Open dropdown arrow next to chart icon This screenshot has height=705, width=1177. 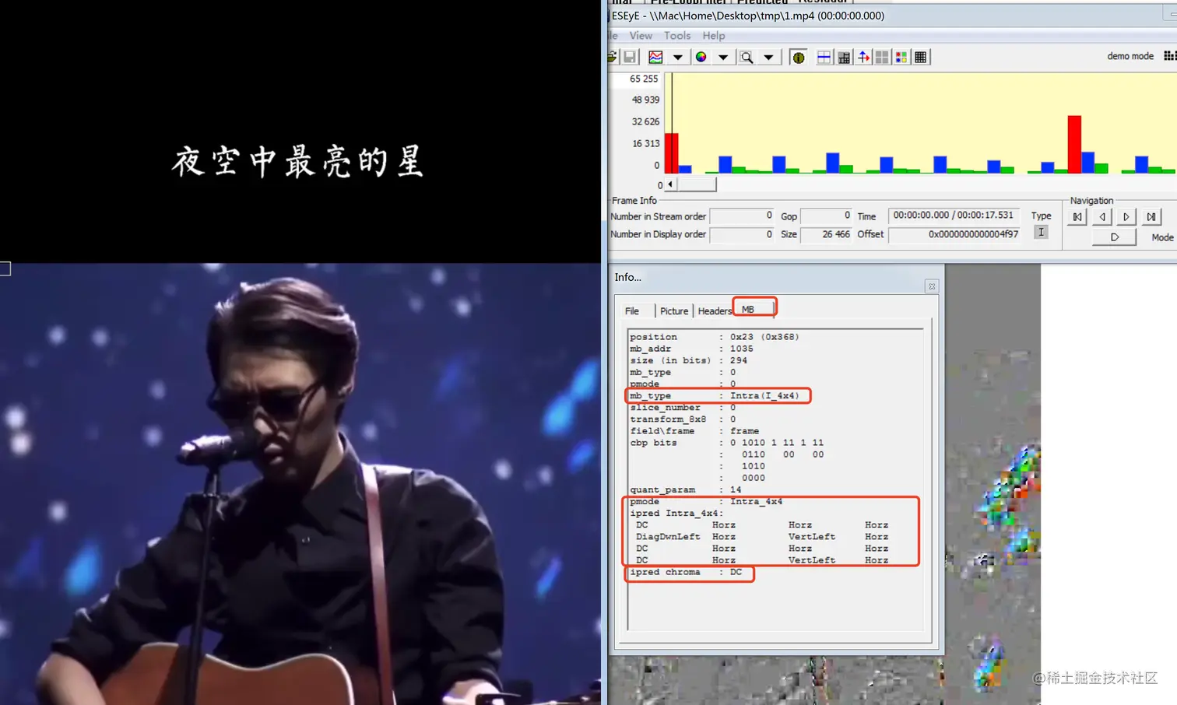coord(677,57)
